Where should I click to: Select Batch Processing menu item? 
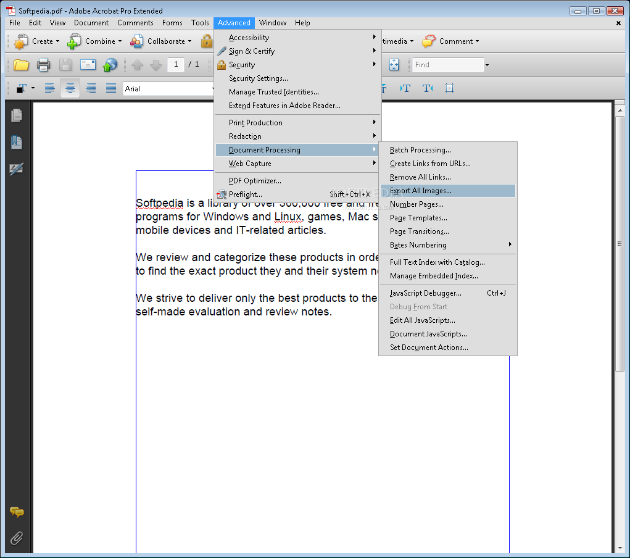[447, 150]
